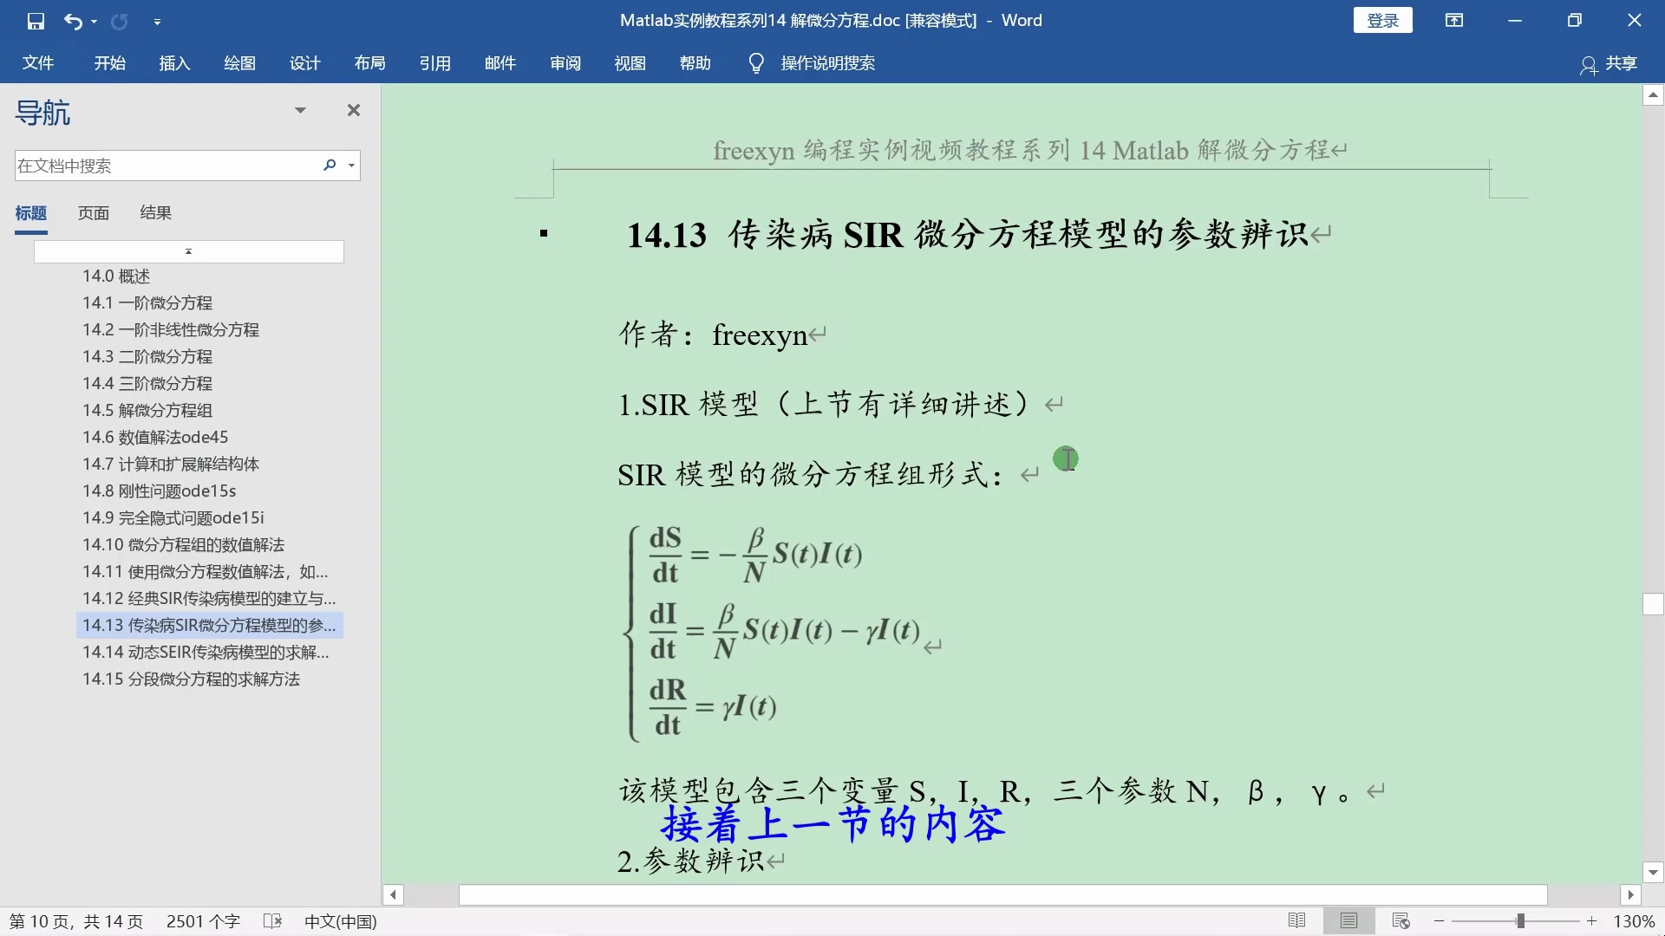The height and width of the screenshot is (936, 1665).
Task: Click the 共享 share button
Action: tap(1609, 62)
